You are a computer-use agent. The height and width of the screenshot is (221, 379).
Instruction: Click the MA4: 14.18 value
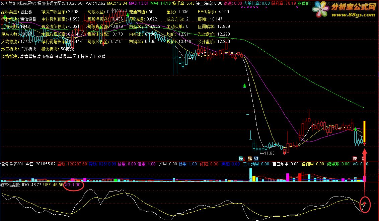pyautogui.click(x=160, y=3)
